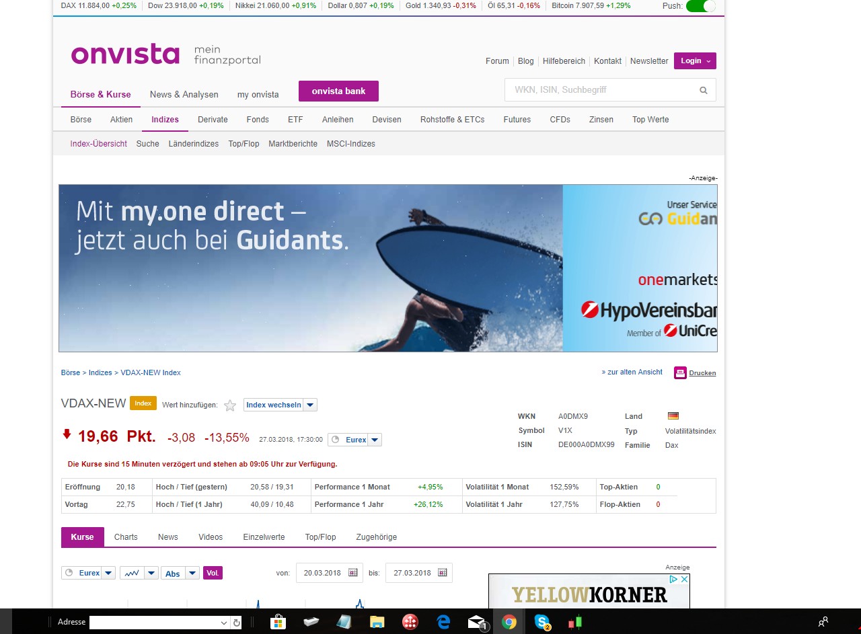Open File Explorer from the taskbar
The width and height of the screenshot is (861, 634).
[377, 622]
